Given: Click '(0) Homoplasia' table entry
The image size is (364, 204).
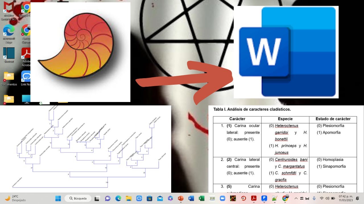Looking at the screenshot, I should (x=330, y=160).
